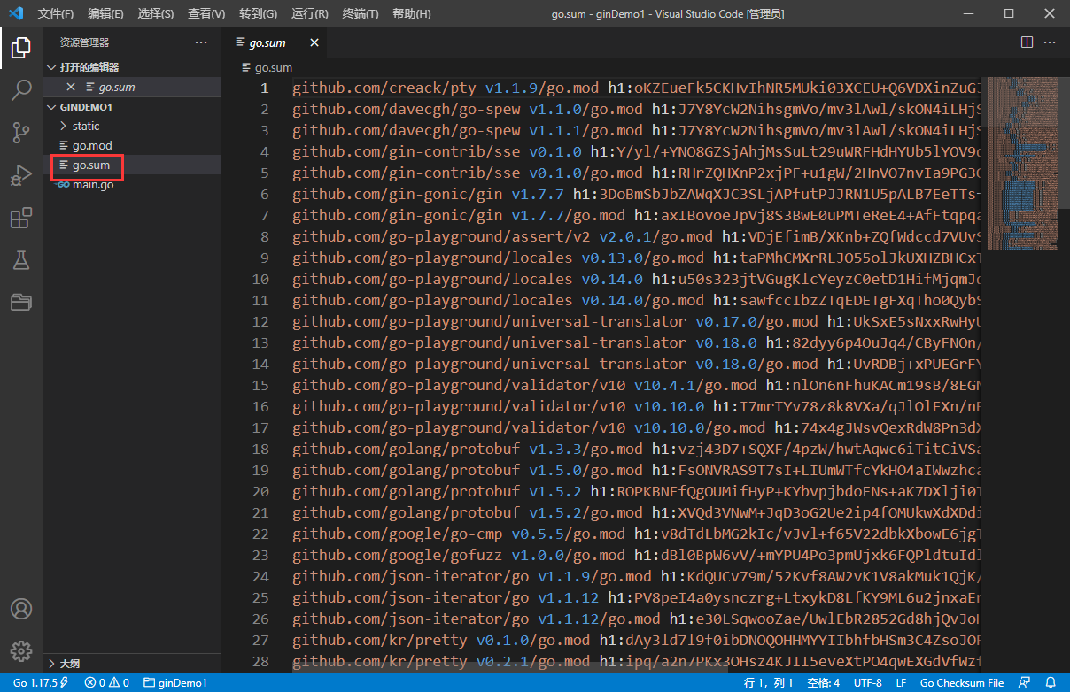The image size is (1070, 692).
Task: Click Go Checksum File language mode
Action: [x=962, y=682]
